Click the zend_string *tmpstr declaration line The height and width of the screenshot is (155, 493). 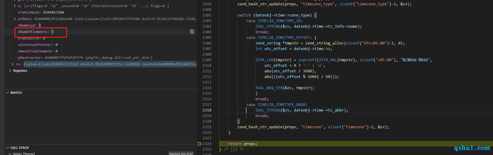[x=330, y=43]
